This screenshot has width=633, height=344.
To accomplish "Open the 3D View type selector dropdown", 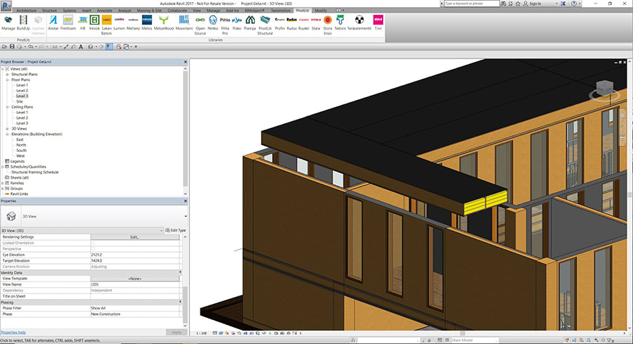I will click(185, 216).
